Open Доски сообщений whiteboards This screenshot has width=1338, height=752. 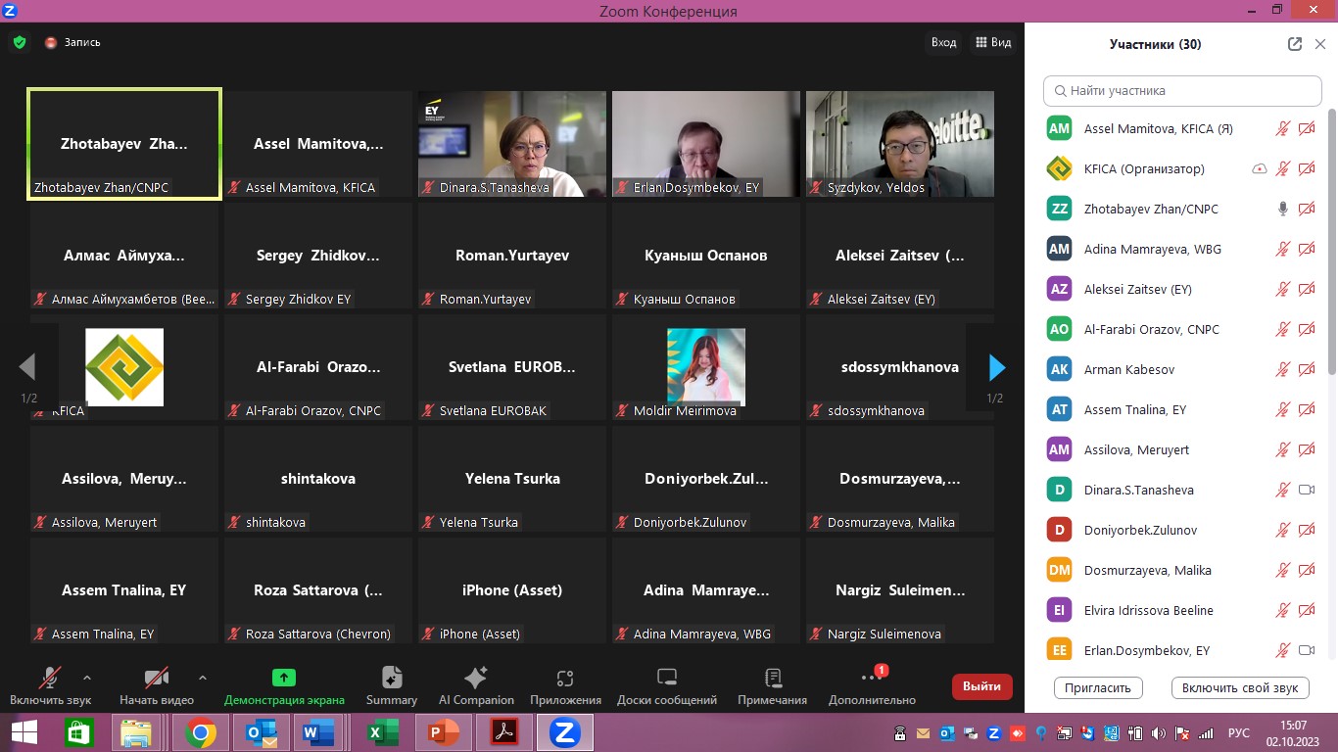click(667, 686)
